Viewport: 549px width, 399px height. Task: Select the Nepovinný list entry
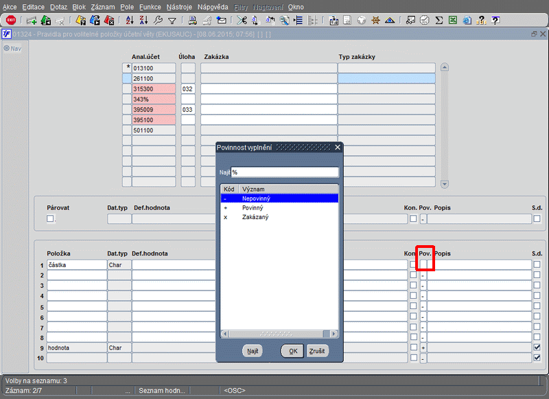279,198
